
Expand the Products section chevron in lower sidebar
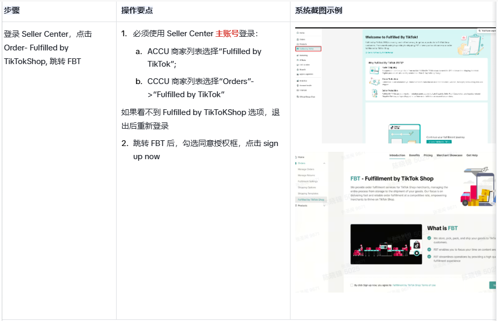(x=324, y=205)
